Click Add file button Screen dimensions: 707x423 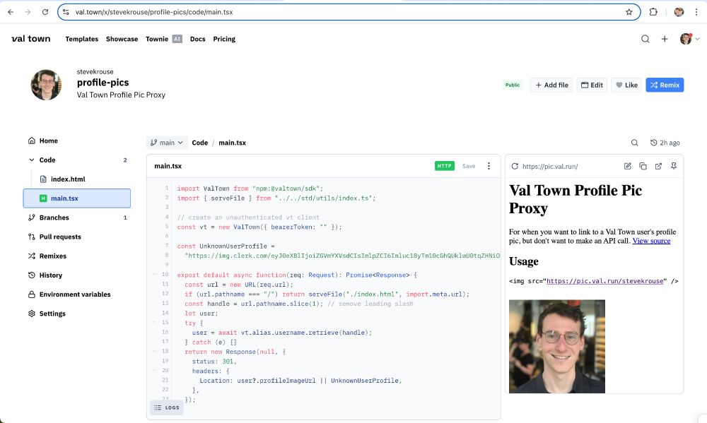point(551,85)
